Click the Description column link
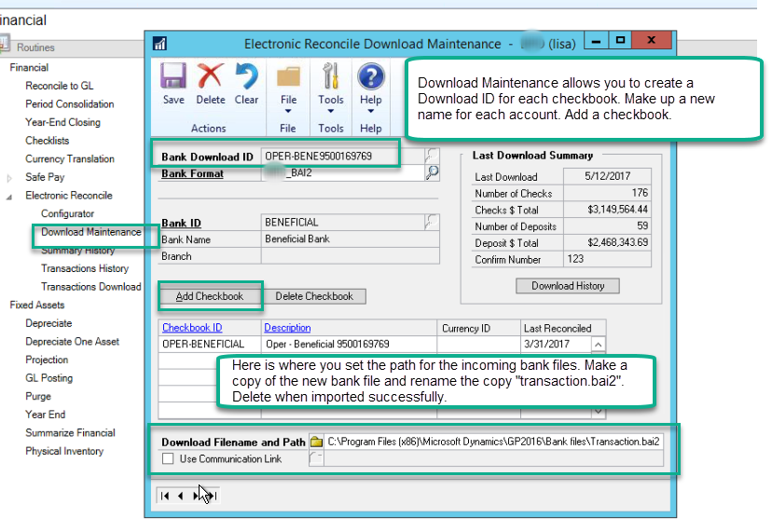772x531 pixels. pyautogui.click(x=287, y=328)
